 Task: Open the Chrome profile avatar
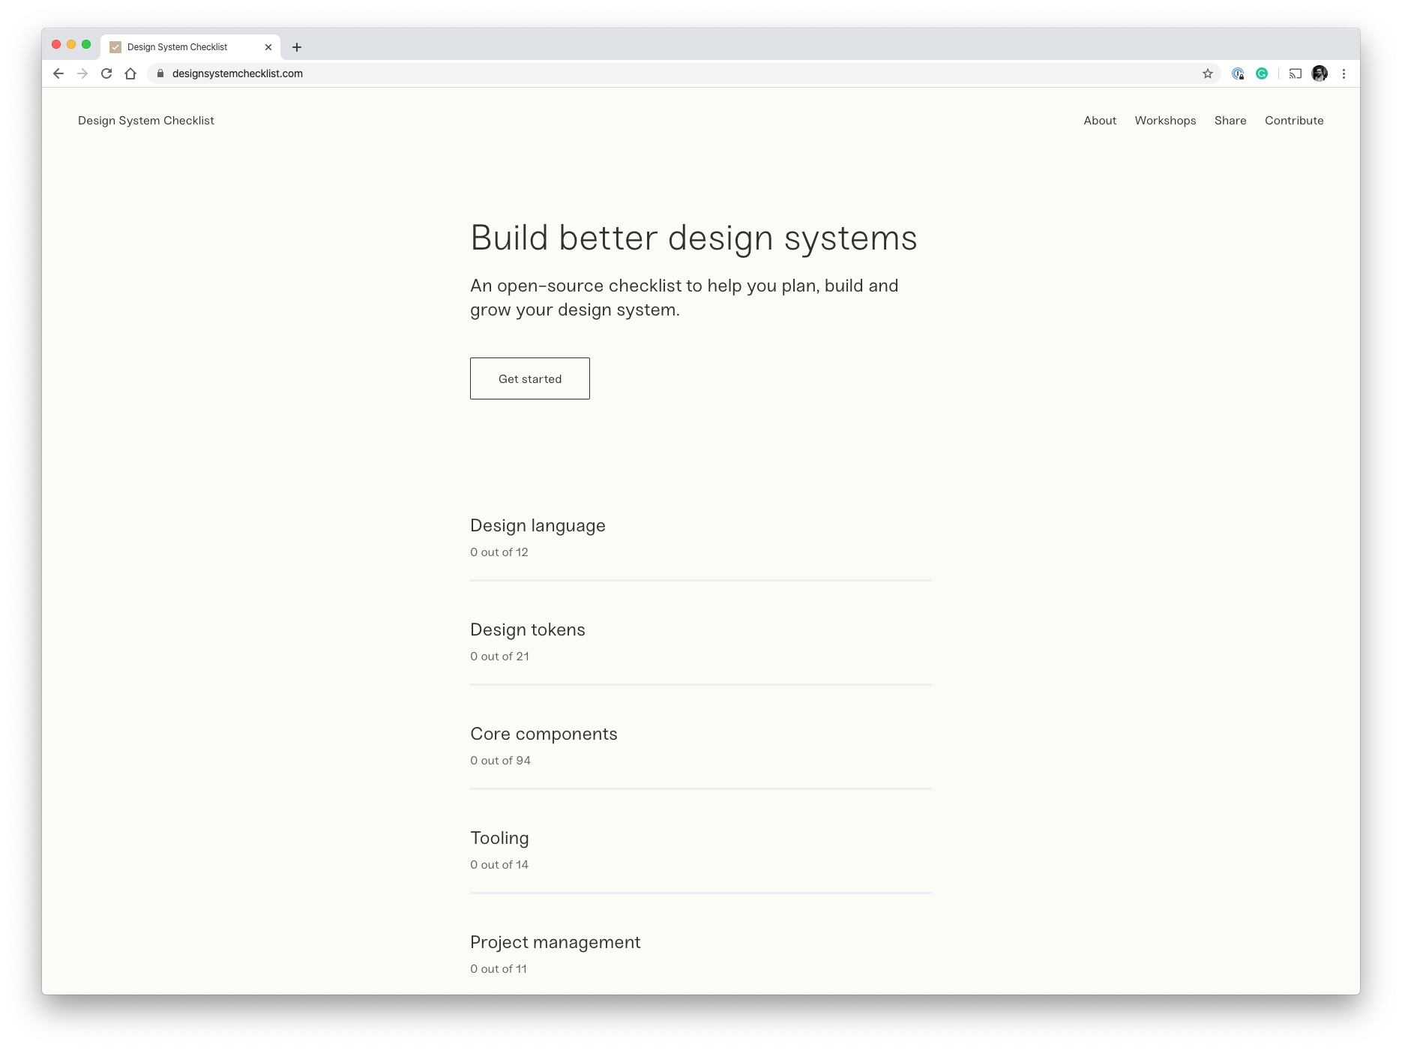pos(1318,73)
